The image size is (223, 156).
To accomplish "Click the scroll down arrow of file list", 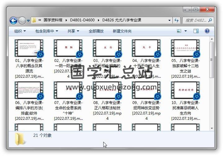I will [x=212, y=128].
